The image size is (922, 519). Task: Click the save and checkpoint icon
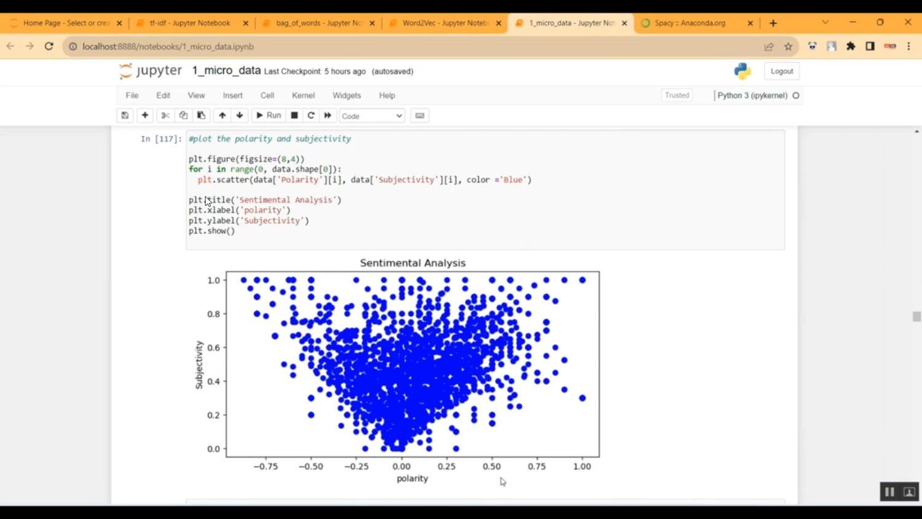(x=125, y=116)
